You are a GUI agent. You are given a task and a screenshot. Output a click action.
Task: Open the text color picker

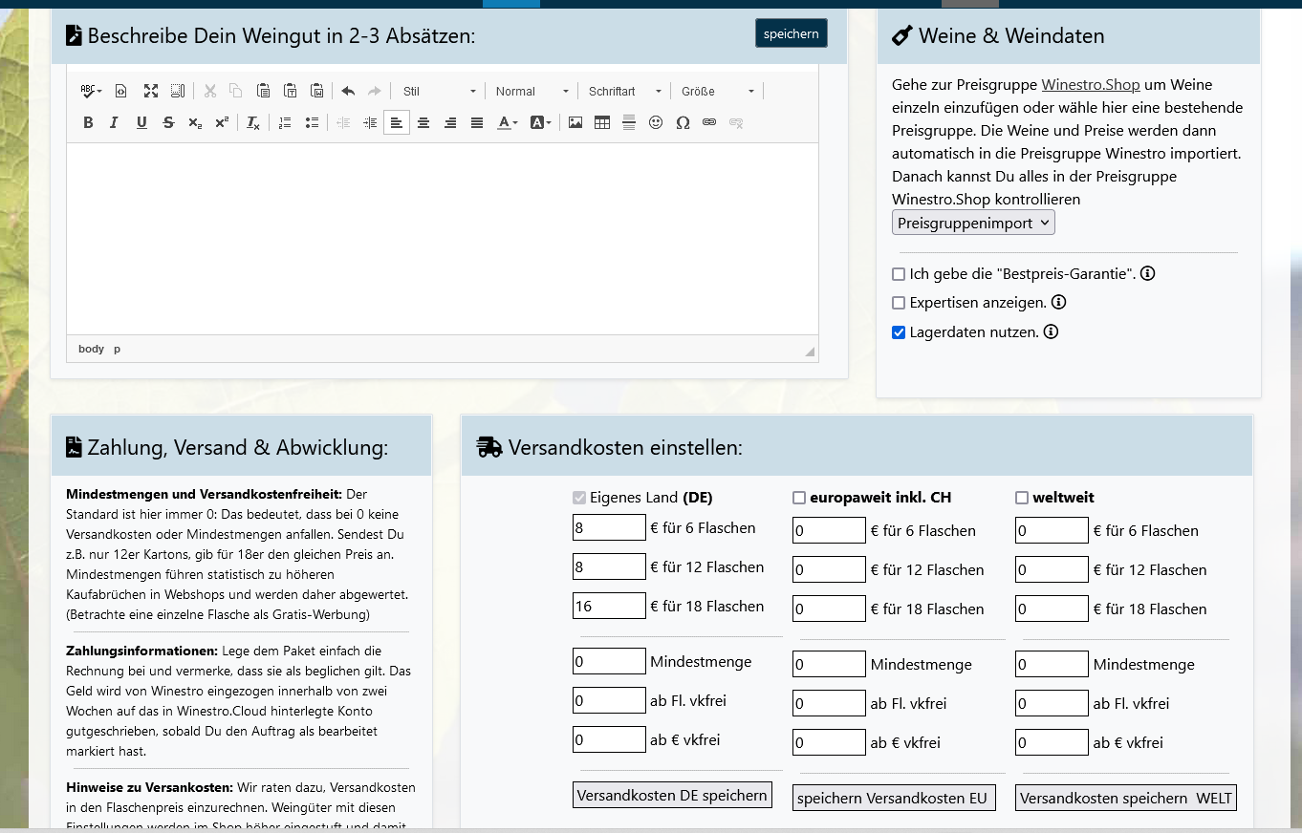pos(507,122)
